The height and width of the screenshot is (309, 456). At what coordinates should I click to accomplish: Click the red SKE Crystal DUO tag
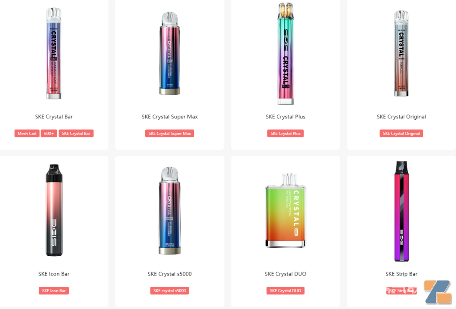[285, 291]
